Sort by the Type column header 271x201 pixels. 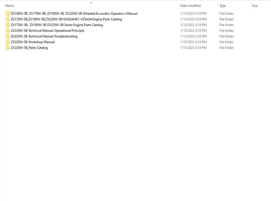pos(223,6)
